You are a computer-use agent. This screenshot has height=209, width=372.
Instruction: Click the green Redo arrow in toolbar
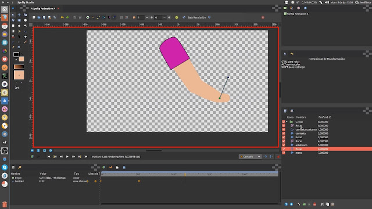coord(67,17)
